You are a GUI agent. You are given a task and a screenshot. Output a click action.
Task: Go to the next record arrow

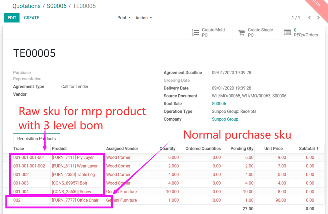click(318, 18)
